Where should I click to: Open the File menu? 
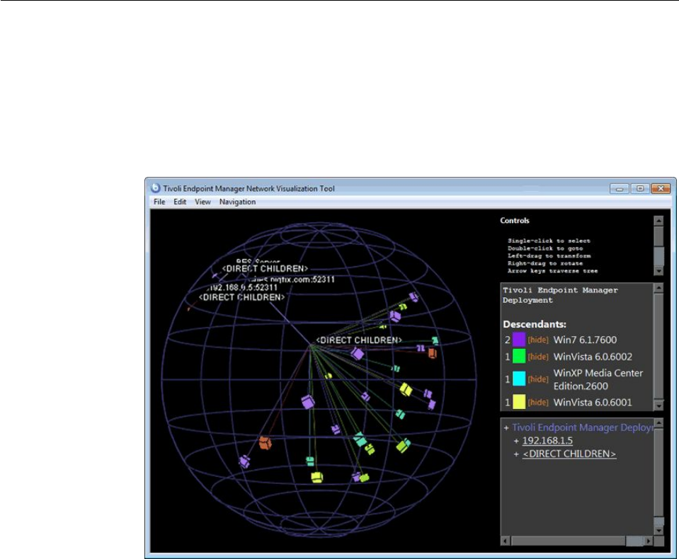click(x=159, y=202)
